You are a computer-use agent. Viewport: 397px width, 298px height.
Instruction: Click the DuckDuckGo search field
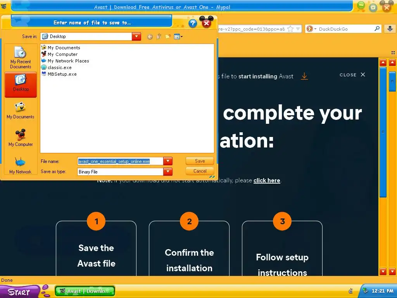pos(345,29)
